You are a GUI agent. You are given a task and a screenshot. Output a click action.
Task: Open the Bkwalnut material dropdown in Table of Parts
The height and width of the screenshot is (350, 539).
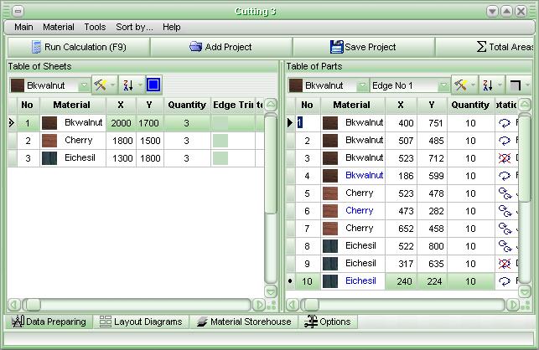(x=362, y=85)
